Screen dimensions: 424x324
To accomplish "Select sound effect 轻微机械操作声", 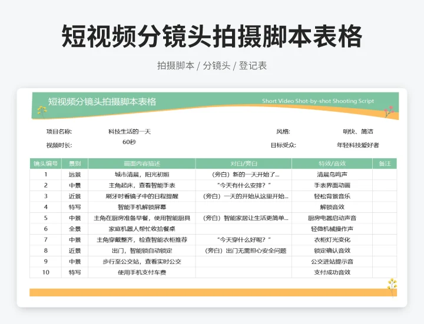I will click(332, 229).
